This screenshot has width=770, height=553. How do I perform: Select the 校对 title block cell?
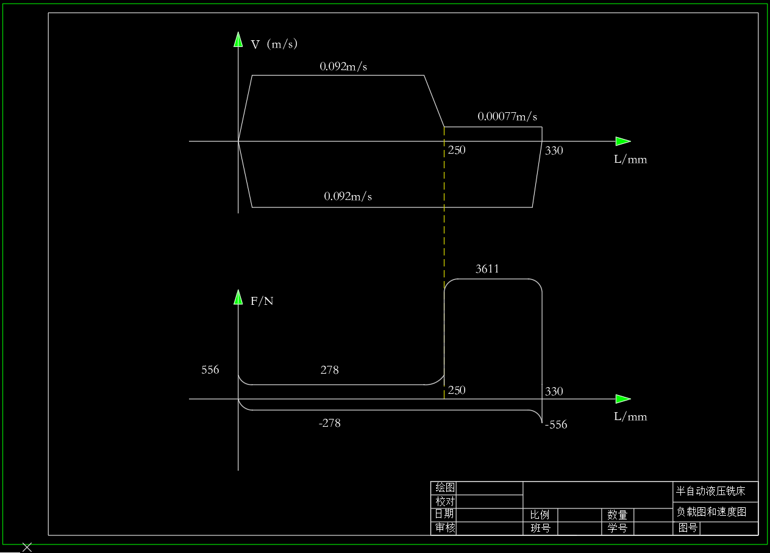click(x=445, y=501)
